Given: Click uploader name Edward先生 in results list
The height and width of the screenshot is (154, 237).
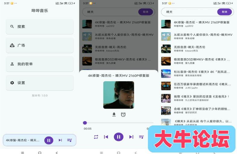Looking at the screenshot, I should [x=191, y=51].
